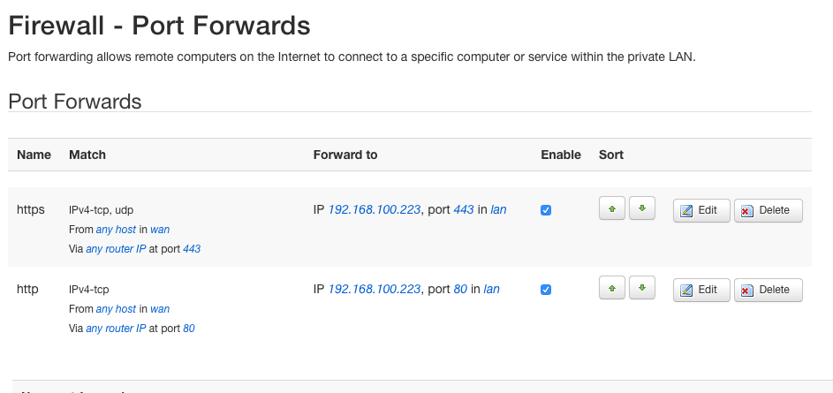The width and height of the screenshot is (833, 393).
Task: Delete the http port forward
Action: tap(768, 290)
